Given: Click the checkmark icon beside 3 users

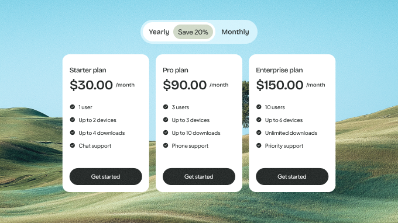Looking at the screenshot, I should [166, 107].
